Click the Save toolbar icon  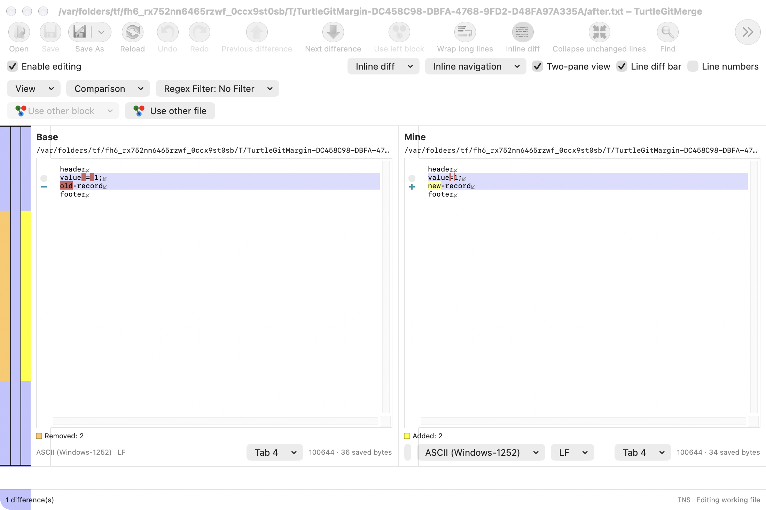click(x=50, y=32)
